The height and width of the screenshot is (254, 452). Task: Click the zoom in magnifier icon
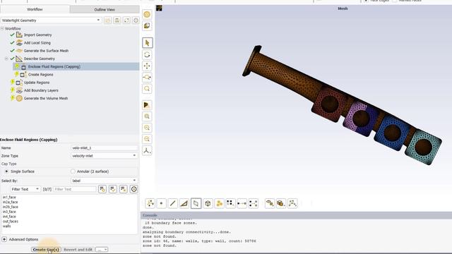[147, 128]
